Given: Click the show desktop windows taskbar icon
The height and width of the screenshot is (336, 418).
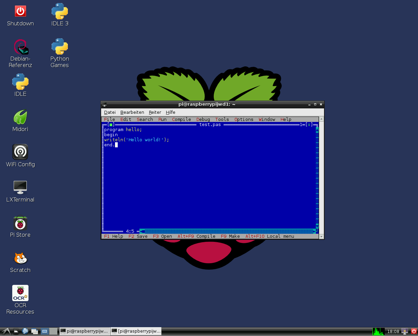Looking at the screenshot, I should point(34,332).
